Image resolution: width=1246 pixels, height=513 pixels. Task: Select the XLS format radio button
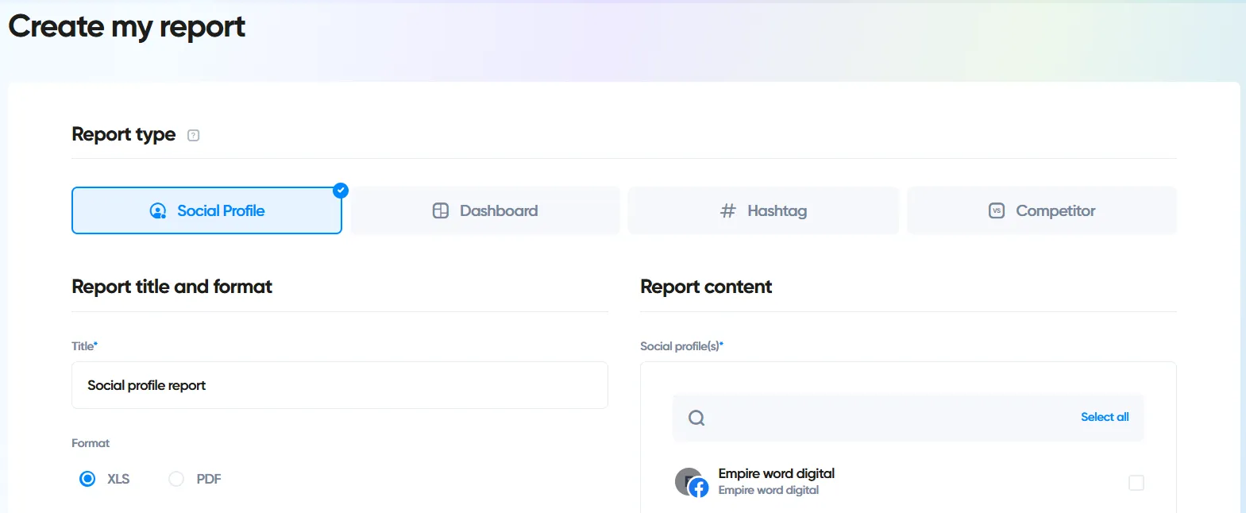pyautogui.click(x=88, y=479)
